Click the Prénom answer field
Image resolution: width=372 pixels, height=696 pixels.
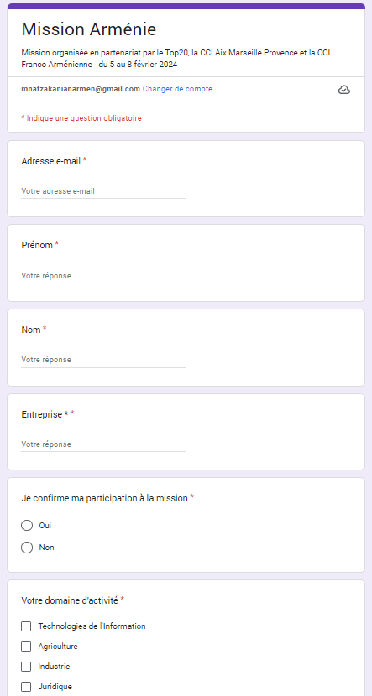click(103, 276)
